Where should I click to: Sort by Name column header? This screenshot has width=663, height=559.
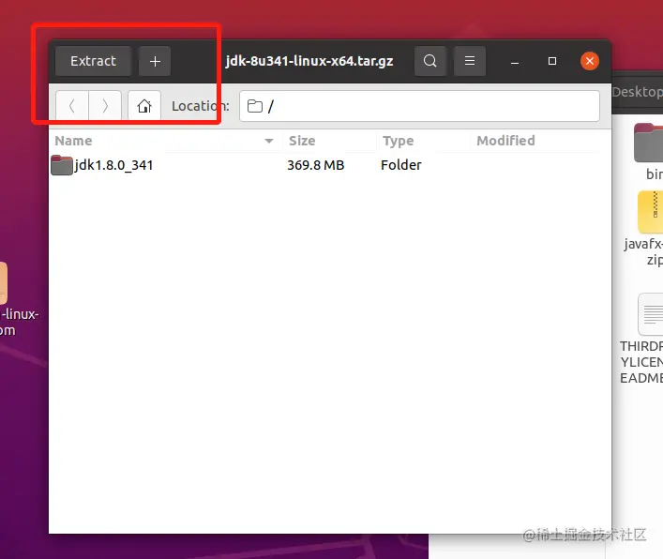[x=164, y=141]
